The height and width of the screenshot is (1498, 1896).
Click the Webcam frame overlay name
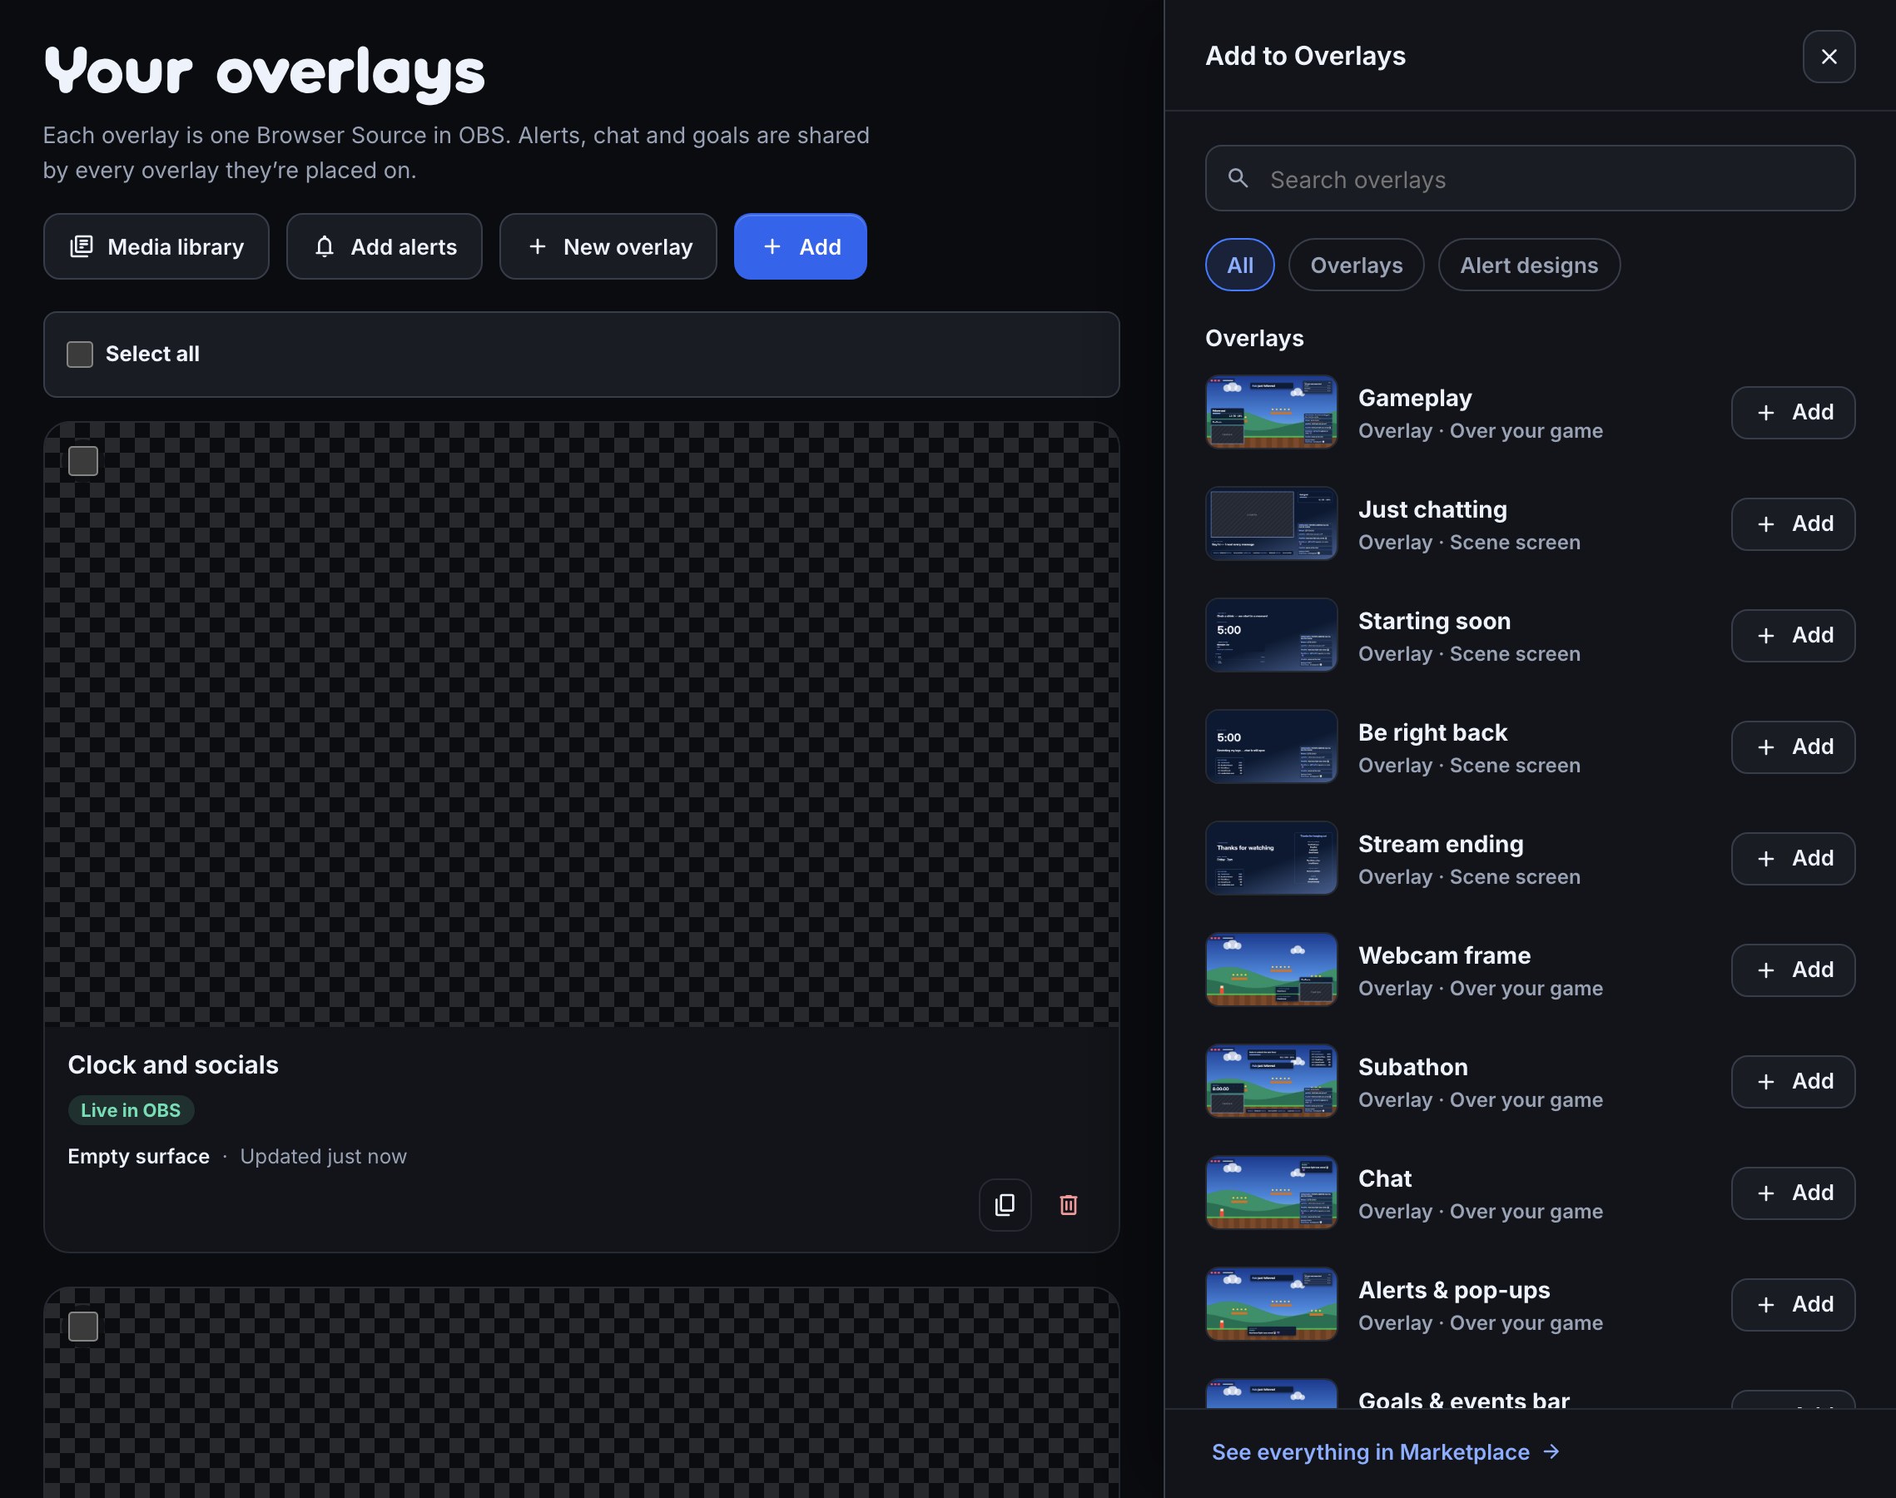[x=1444, y=955]
